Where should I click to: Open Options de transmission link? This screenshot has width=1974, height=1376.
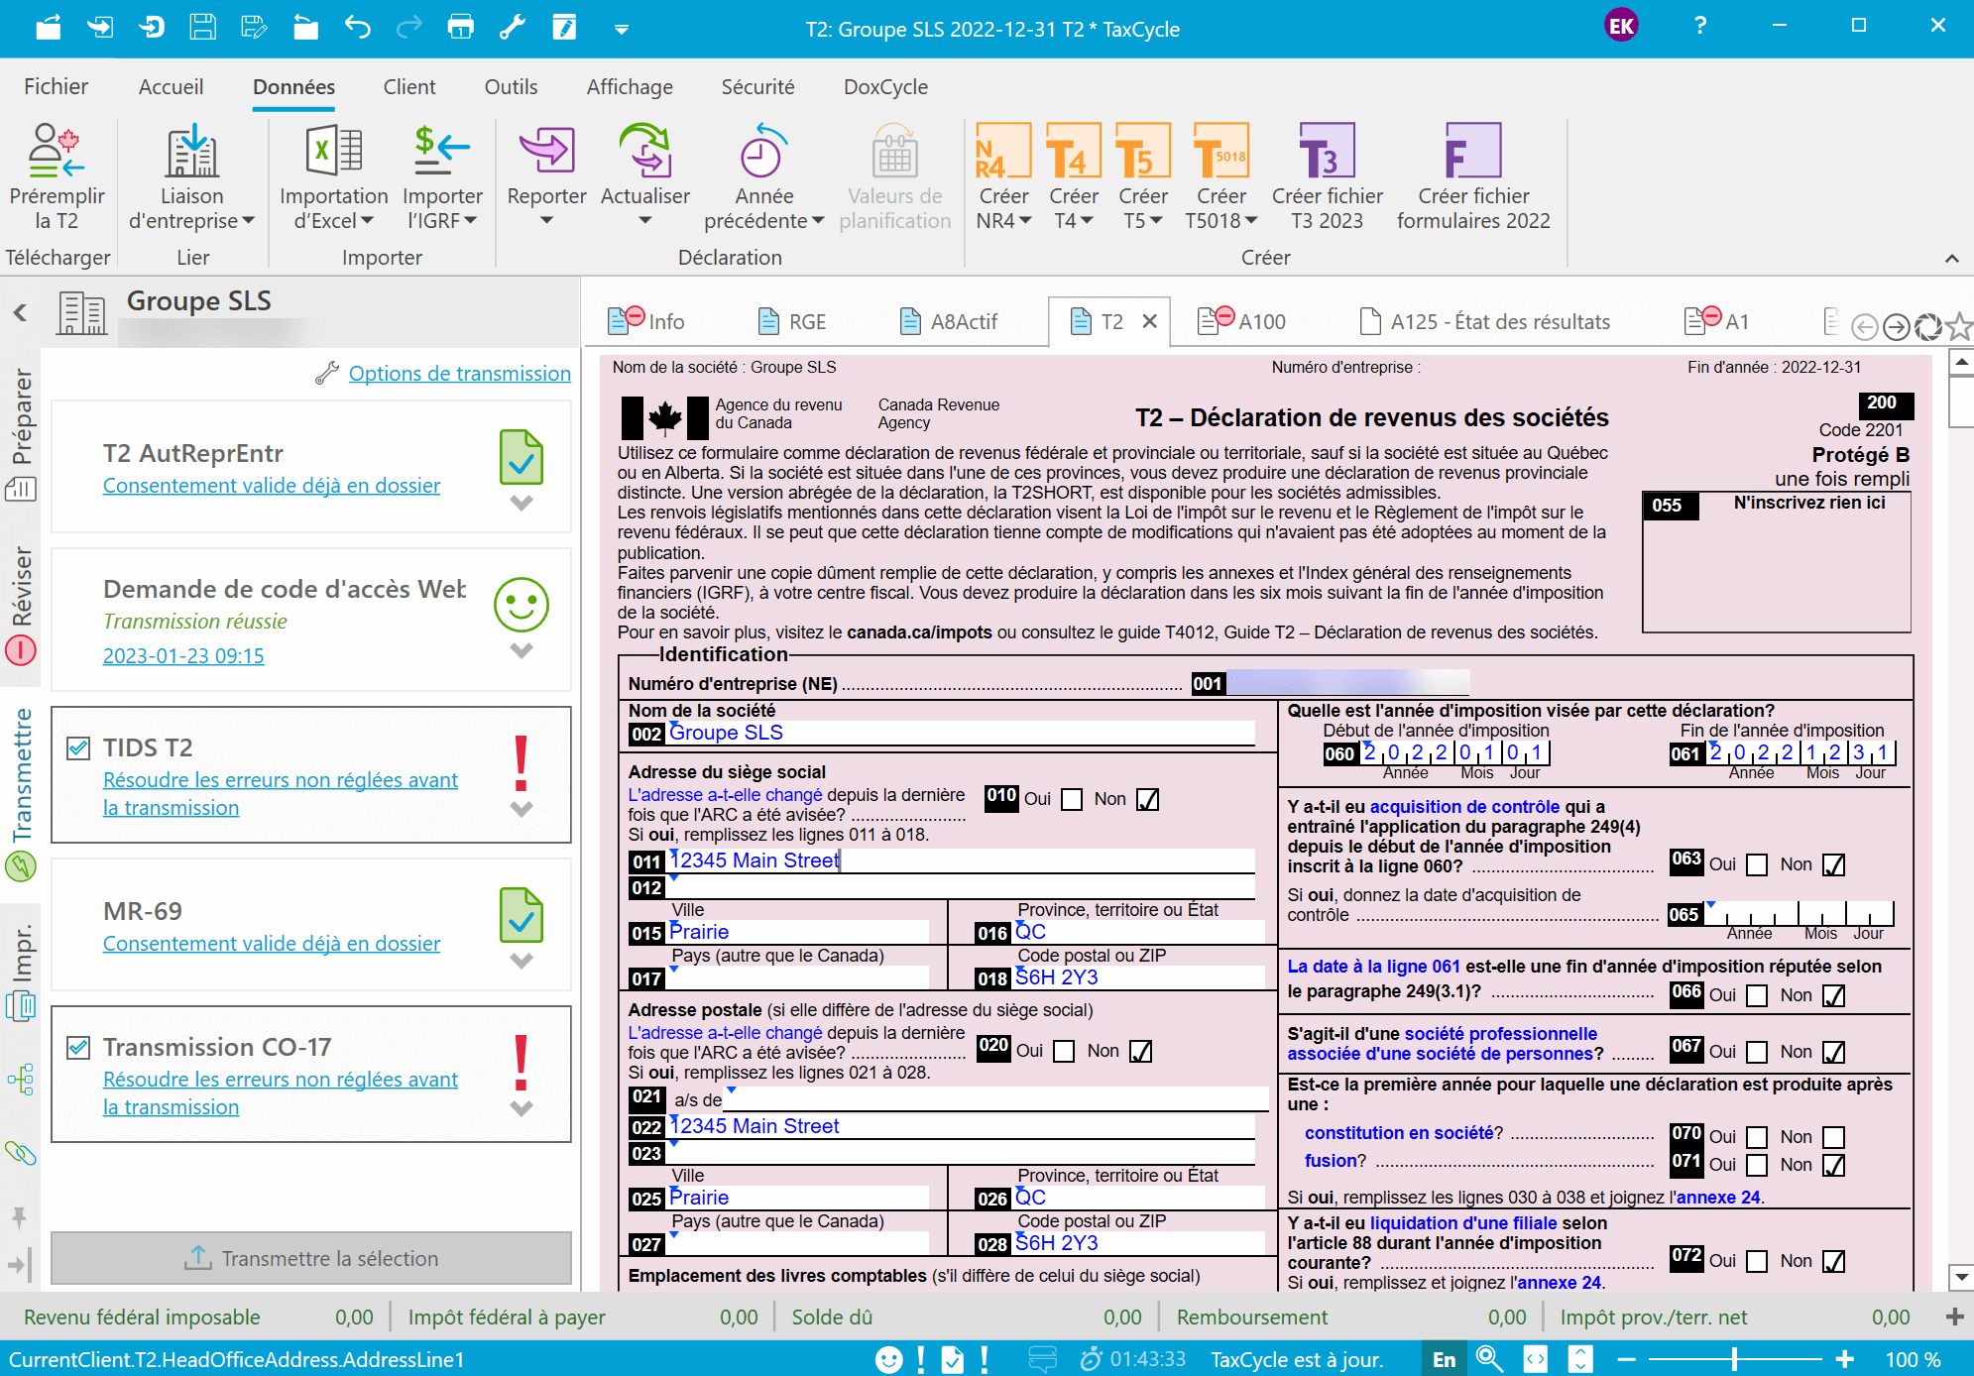coord(459,374)
